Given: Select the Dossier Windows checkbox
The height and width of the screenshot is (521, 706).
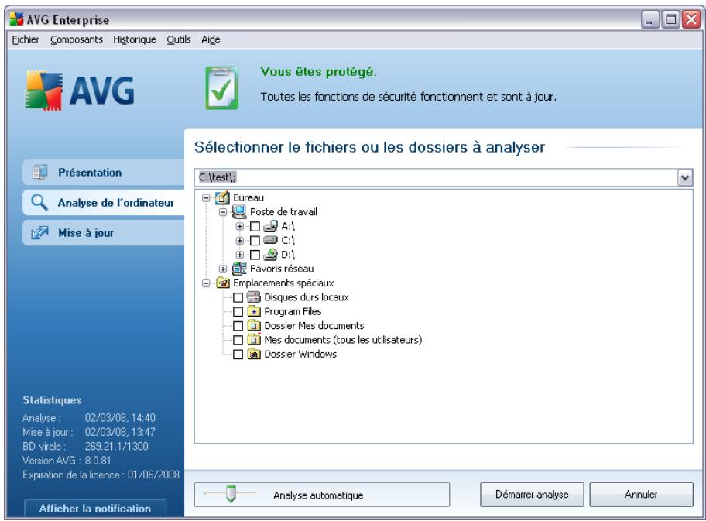Looking at the screenshot, I should point(238,355).
